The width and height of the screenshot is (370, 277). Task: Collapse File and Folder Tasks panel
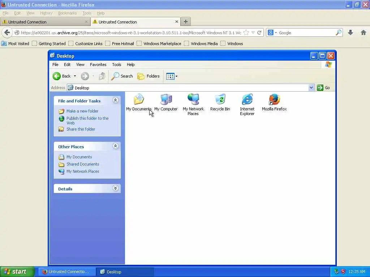tap(115, 100)
